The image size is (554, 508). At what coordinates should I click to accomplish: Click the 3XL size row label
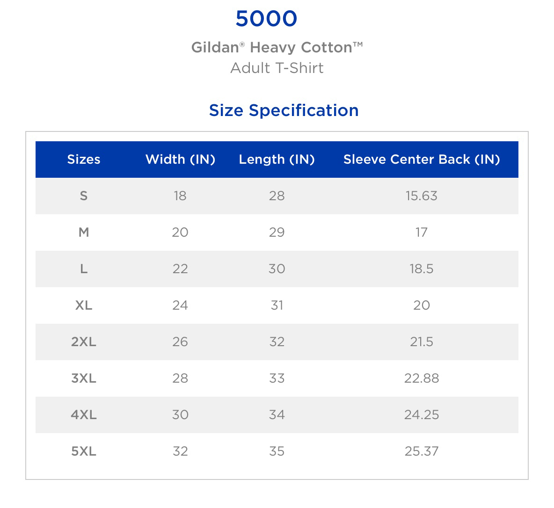(x=84, y=378)
